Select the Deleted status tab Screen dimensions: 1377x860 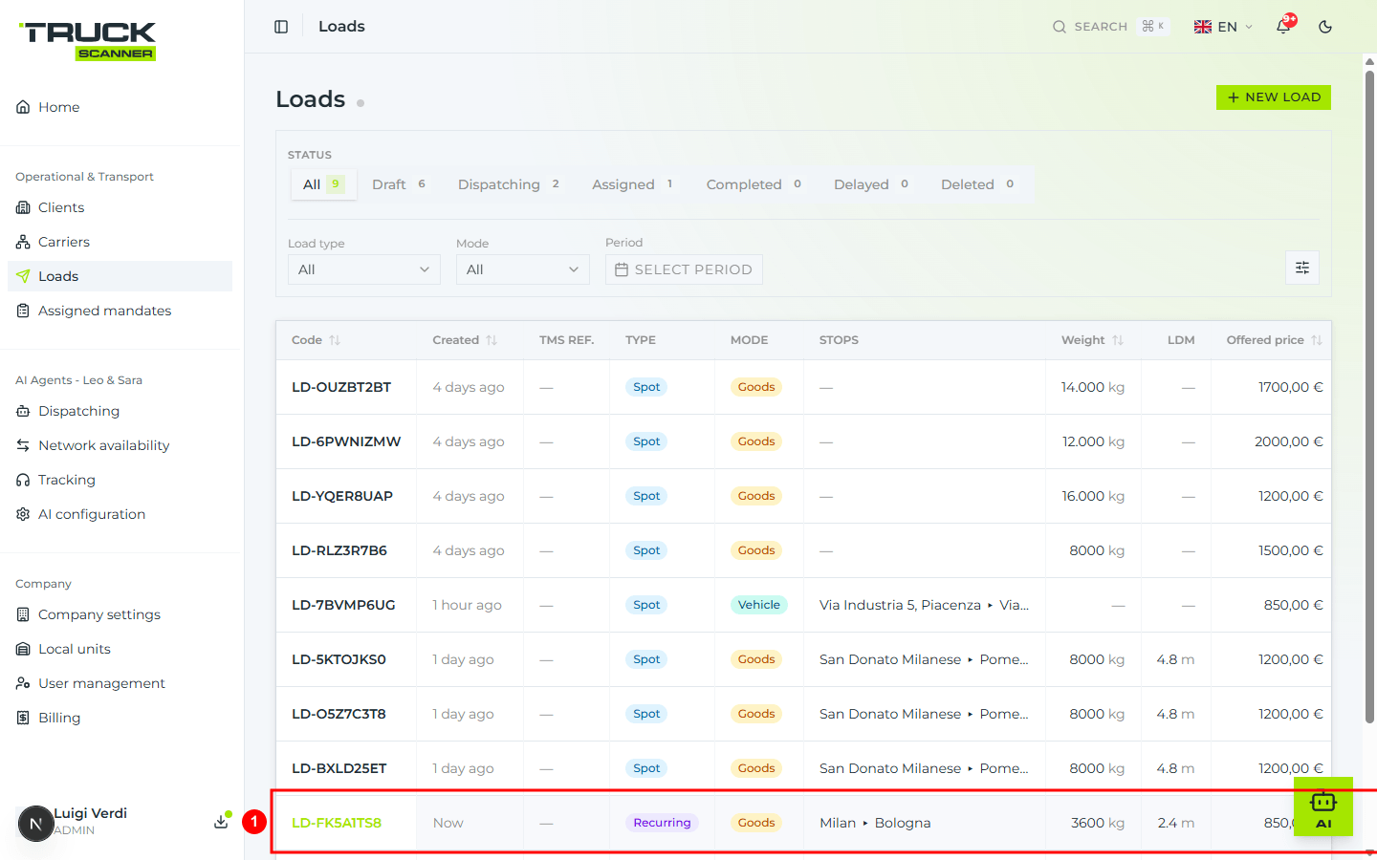[x=977, y=184]
